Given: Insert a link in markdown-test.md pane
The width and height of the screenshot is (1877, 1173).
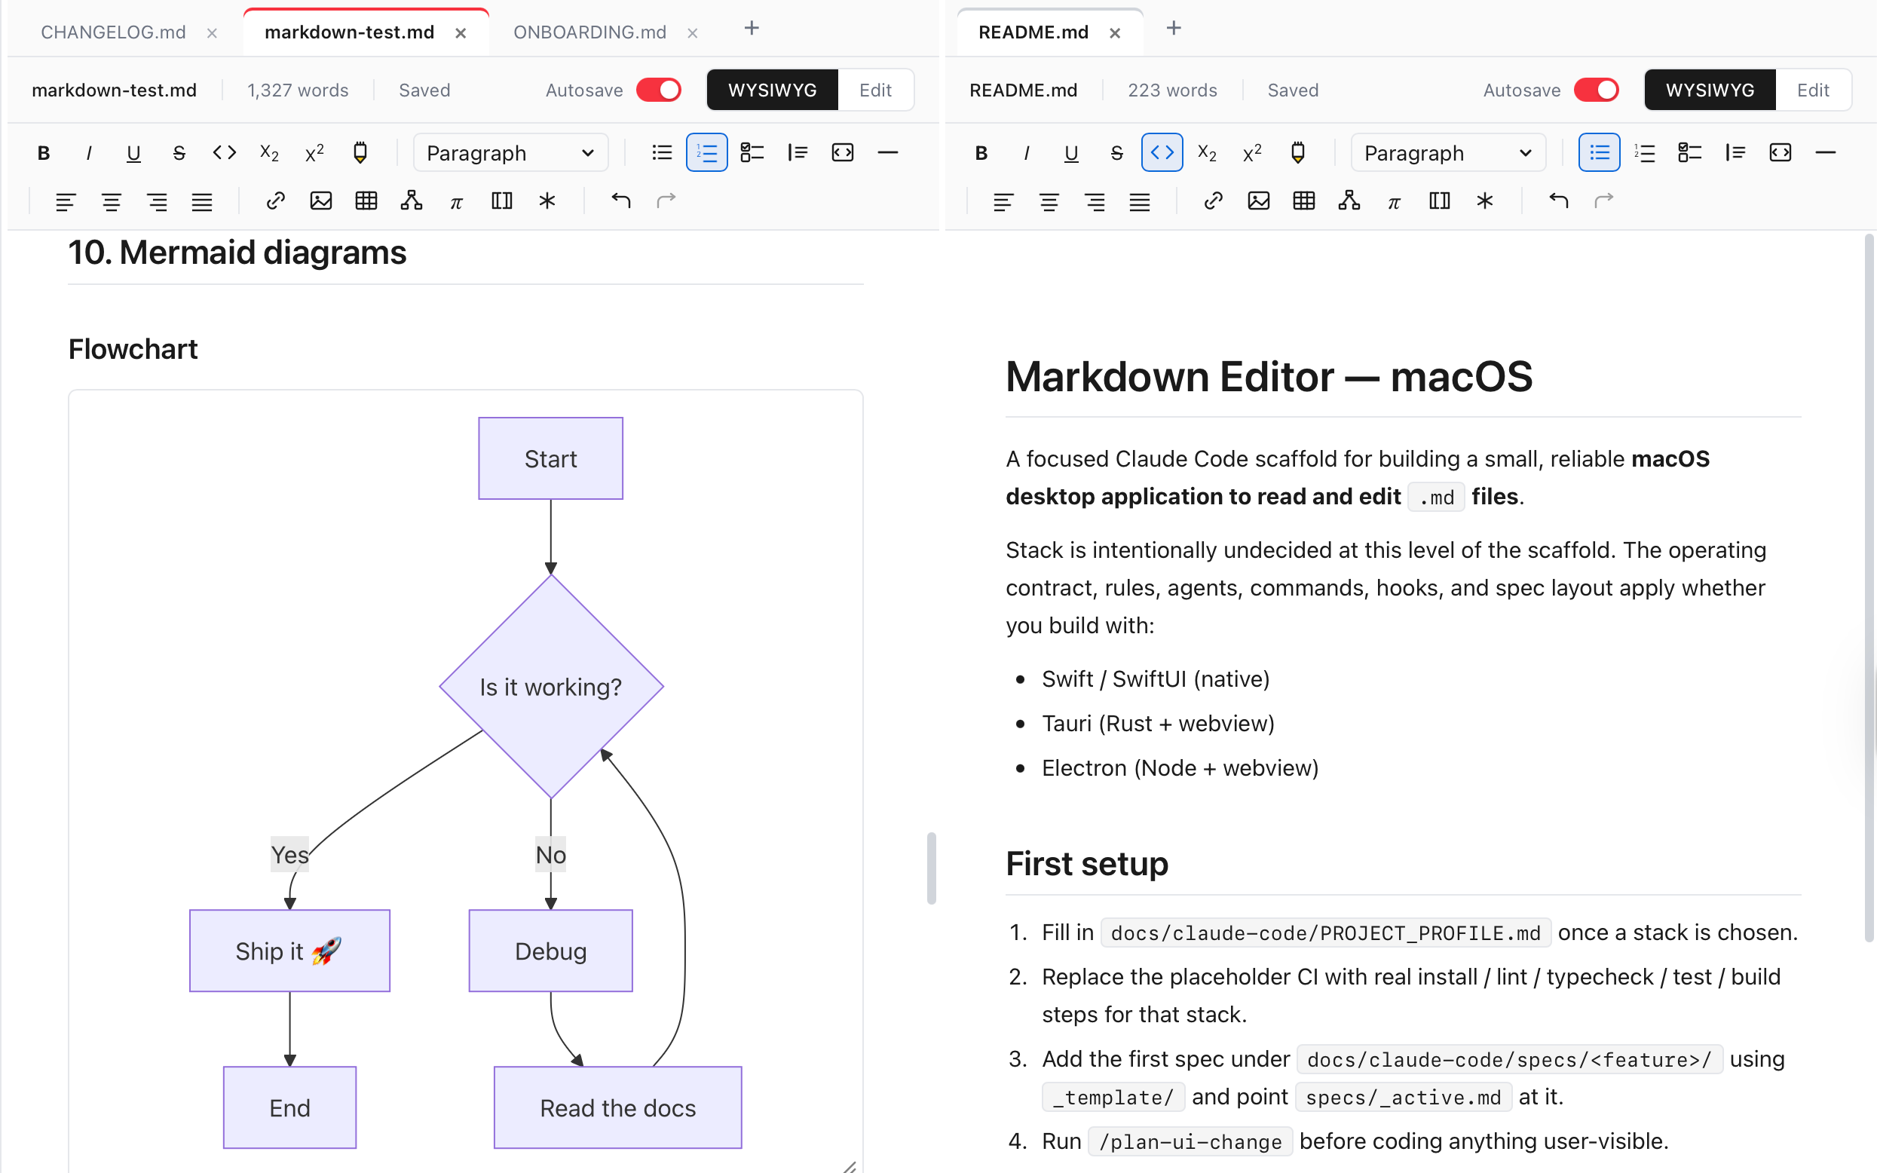Looking at the screenshot, I should click(275, 202).
